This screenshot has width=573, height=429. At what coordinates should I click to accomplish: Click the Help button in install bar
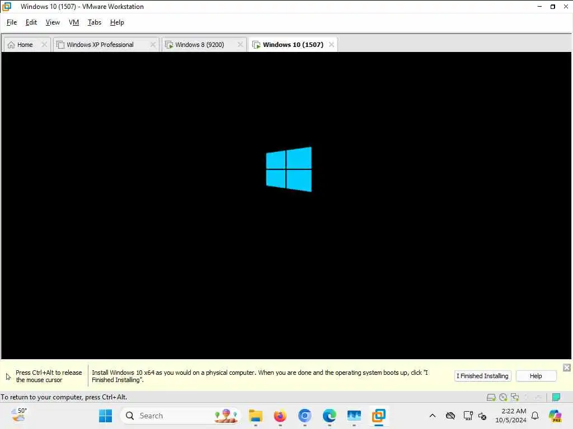536,376
